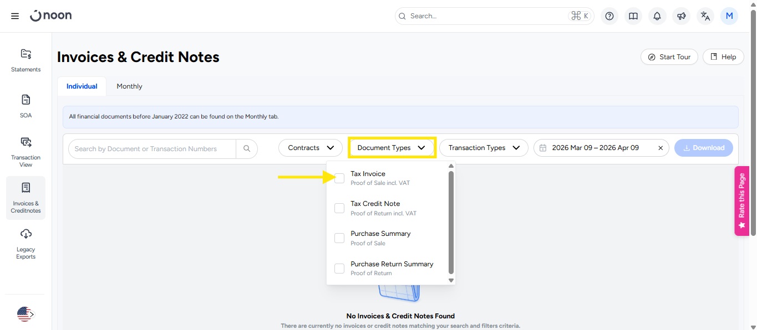Open the language translate icon
The height and width of the screenshot is (330, 757).
[705, 16]
